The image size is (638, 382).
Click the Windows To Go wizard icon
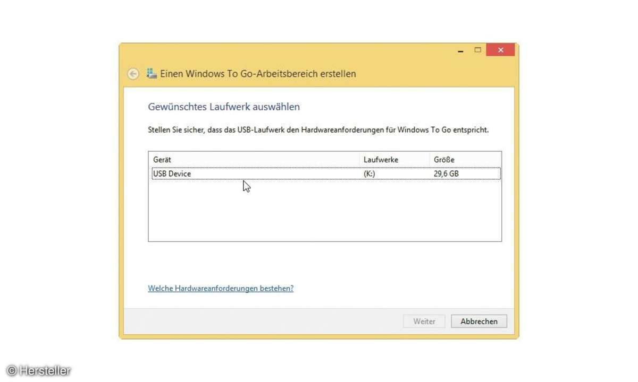[152, 74]
